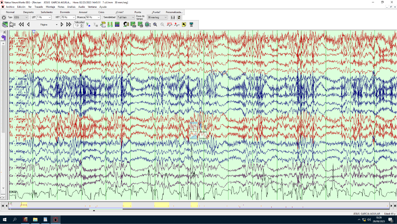Click the zoom in magnifier icon

tap(155, 25)
